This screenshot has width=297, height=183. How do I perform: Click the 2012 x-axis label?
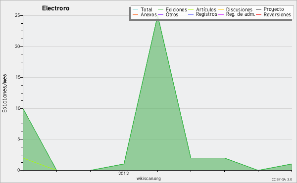point(123,173)
